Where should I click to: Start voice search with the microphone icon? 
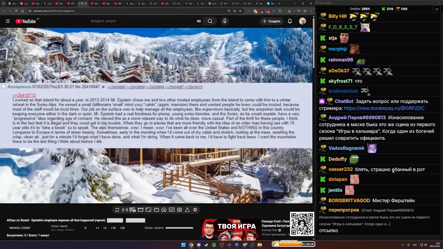pos(225,21)
